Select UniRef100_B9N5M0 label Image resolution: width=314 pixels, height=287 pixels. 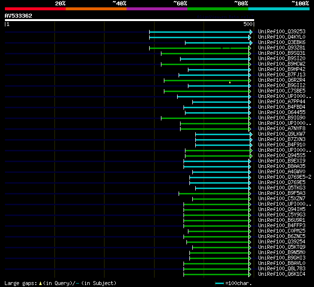[282, 253]
